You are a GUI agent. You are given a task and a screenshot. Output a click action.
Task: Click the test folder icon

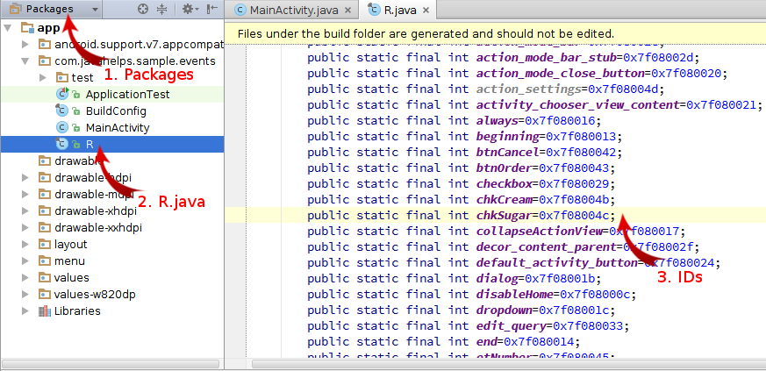pos(62,77)
